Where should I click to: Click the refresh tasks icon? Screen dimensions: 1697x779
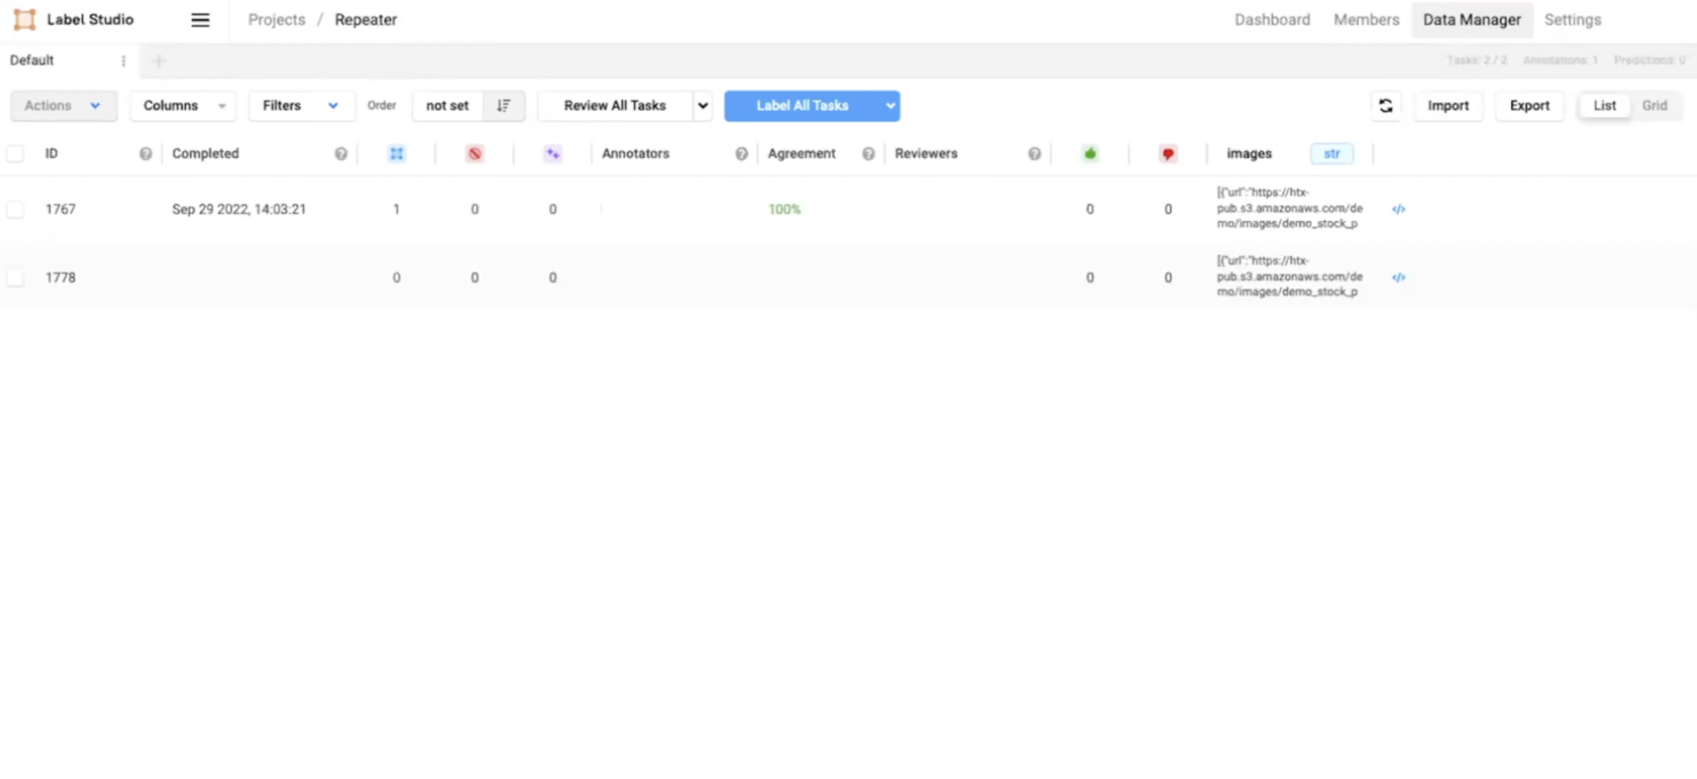[x=1386, y=105]
